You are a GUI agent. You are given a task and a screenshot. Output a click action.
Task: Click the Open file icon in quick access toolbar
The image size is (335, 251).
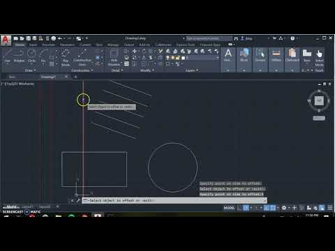coord(22,38)
